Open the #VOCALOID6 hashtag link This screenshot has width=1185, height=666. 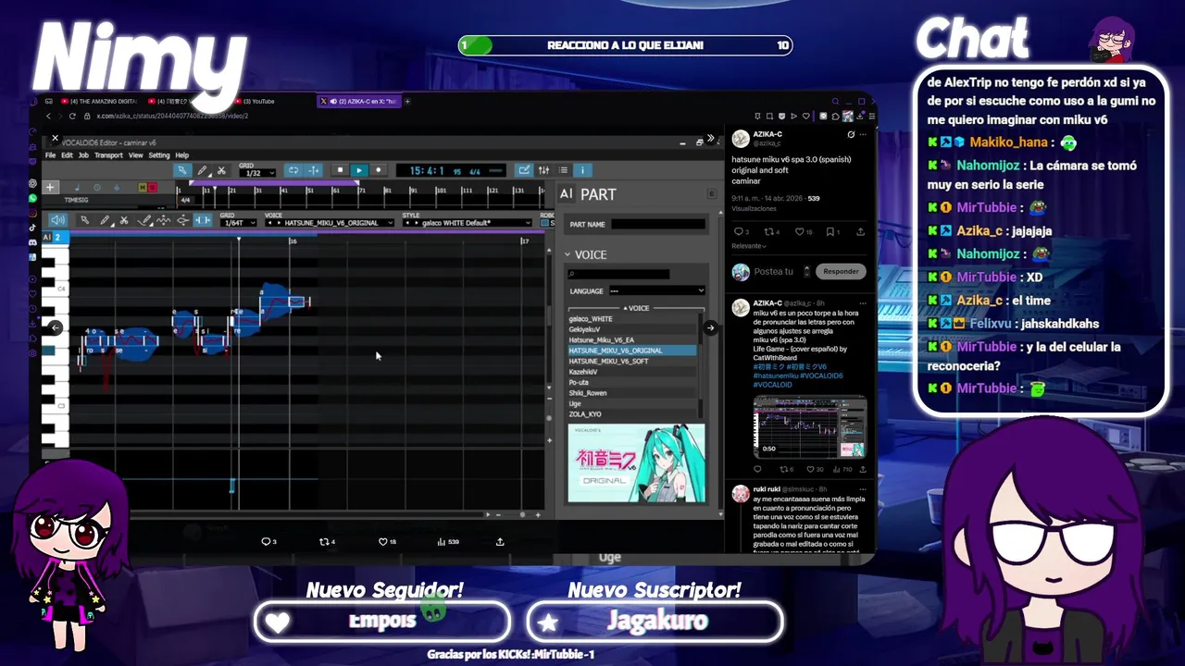point(823,376)
